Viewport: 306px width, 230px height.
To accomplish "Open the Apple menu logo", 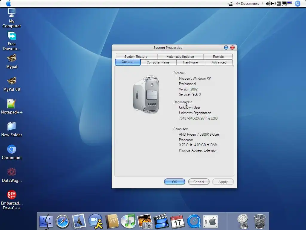I will tap(8, 3).
